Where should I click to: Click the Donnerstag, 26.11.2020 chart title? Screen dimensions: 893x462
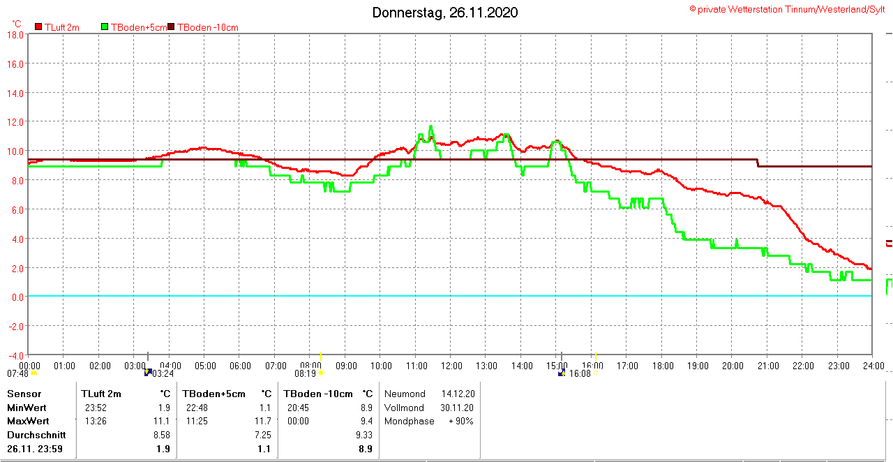[x=444, y=13]
